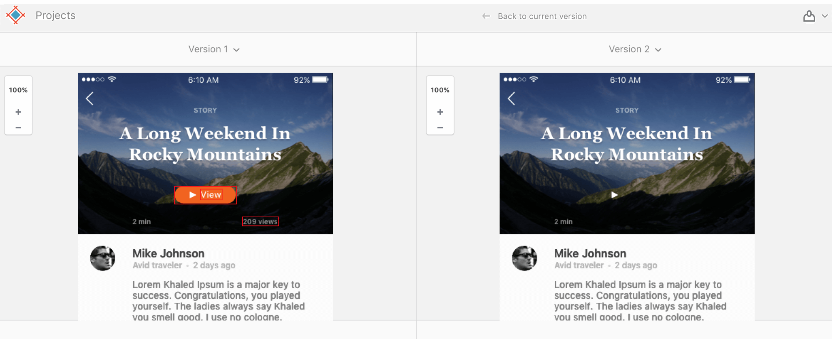Screen dimensions: 832x339
Task: Click the Lorem Khaled Ipsum paragraph in Version 2
Action: [640, 301]
